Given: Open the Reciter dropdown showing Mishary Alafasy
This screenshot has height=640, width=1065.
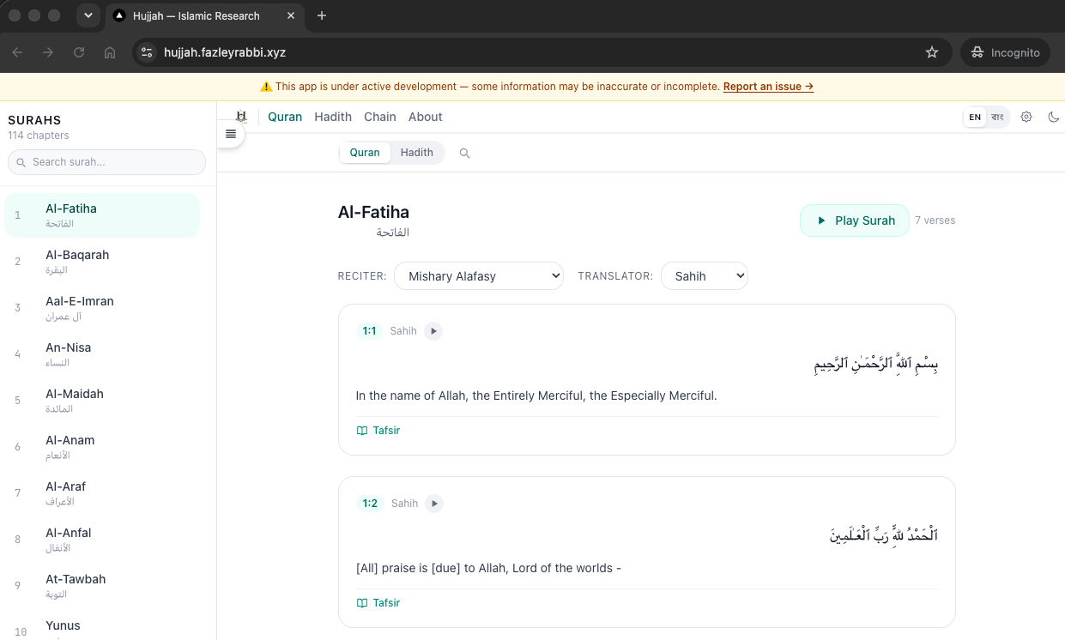Looking at the screenshot, I should (479, 276).
